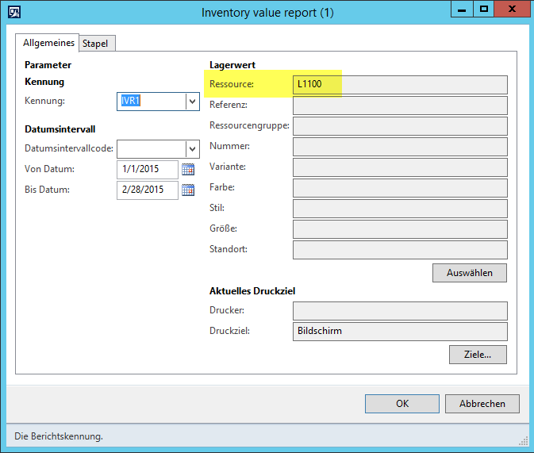The height and width of the screenshot is (453, 534).
Task: Click the Bis Datum date field
Action: tap(148, 190)
